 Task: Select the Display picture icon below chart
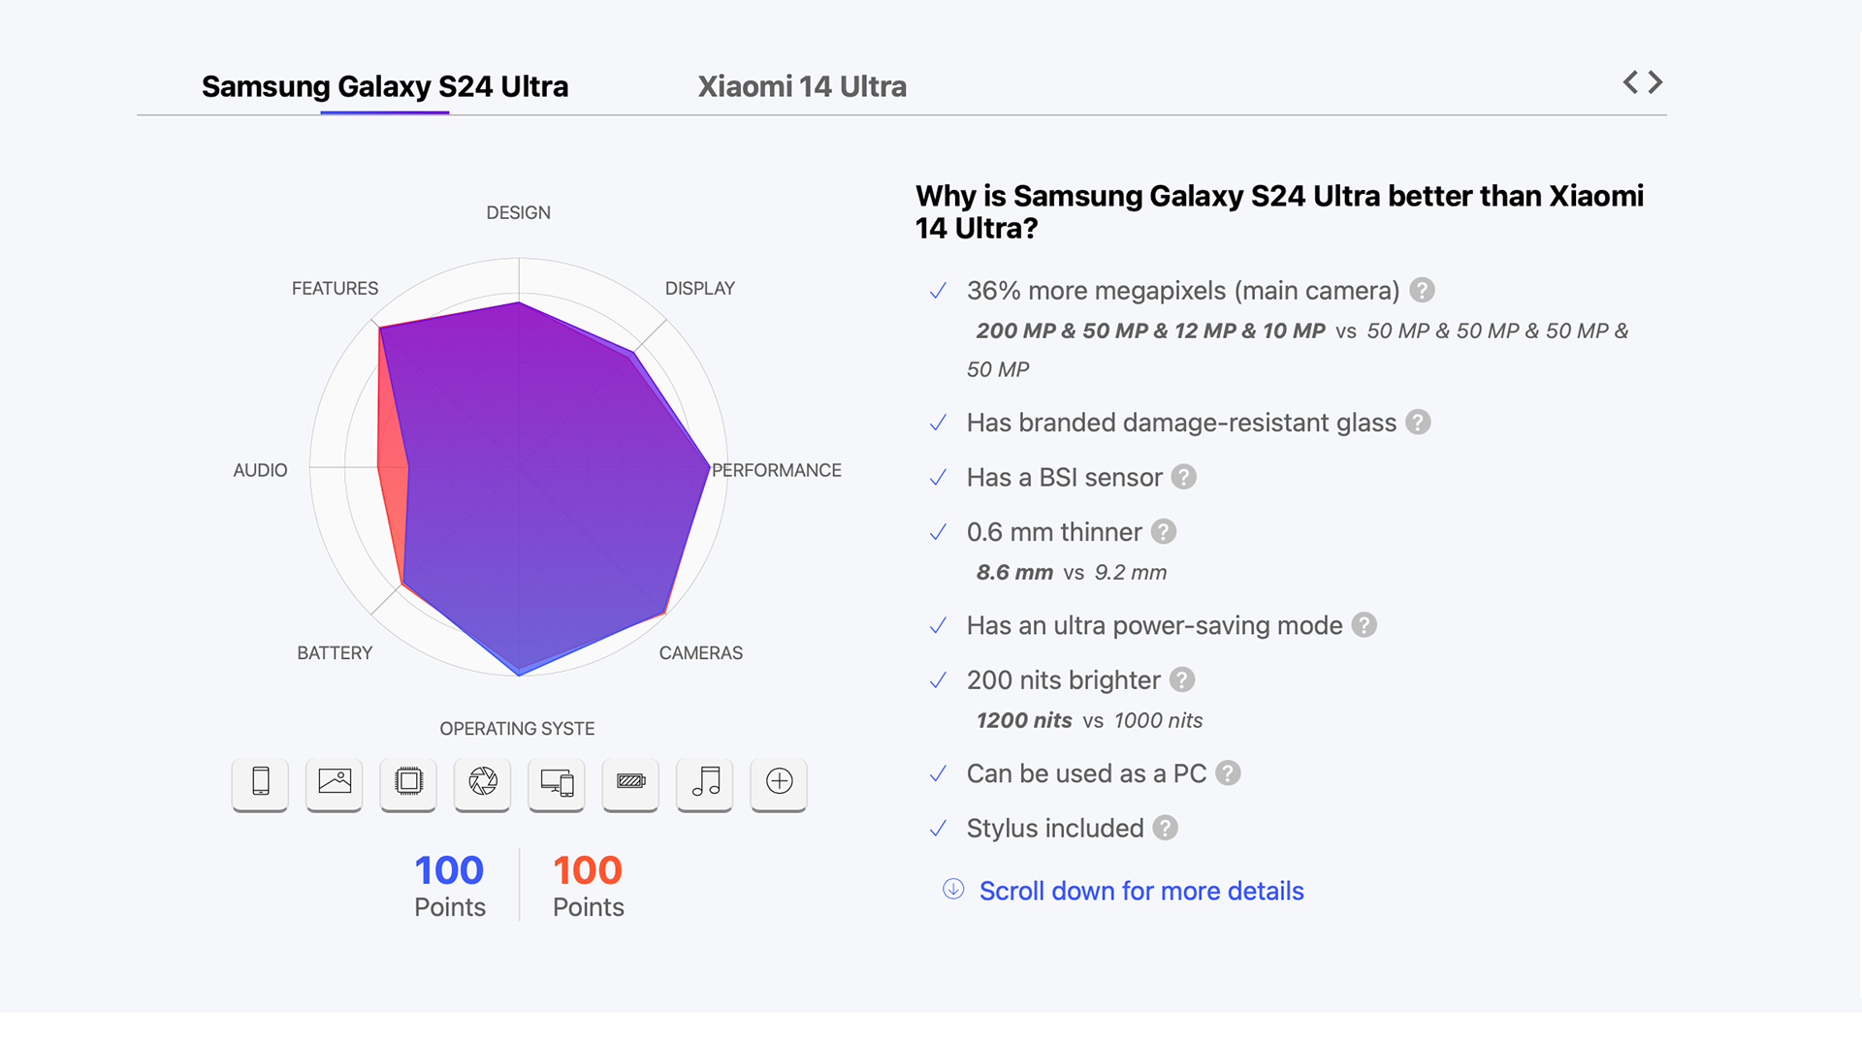click(335, 782)
